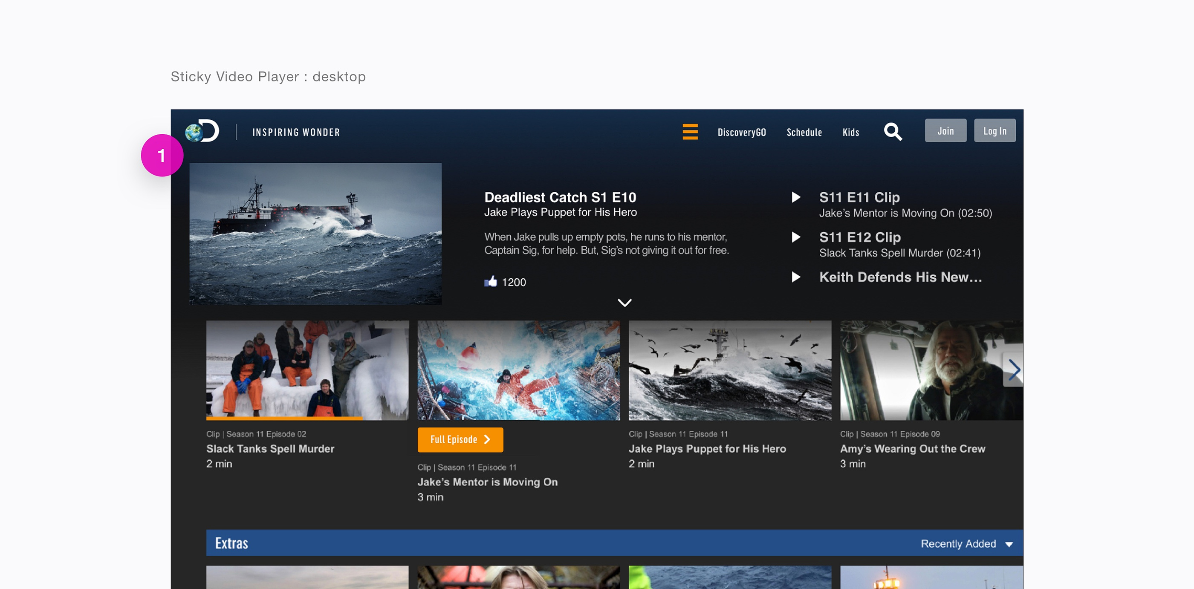
Task: Open the Kids section
Action: click(850, 133)
